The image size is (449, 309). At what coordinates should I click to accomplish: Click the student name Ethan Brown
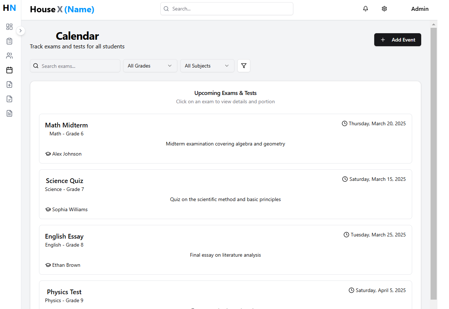coord(66,265)
